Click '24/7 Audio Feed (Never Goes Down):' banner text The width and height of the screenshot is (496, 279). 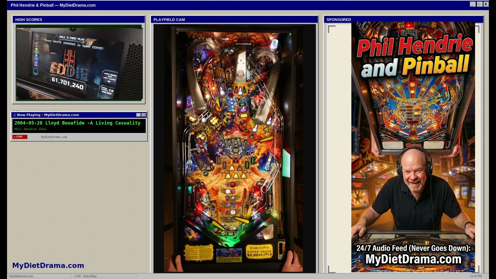point(413,248)
